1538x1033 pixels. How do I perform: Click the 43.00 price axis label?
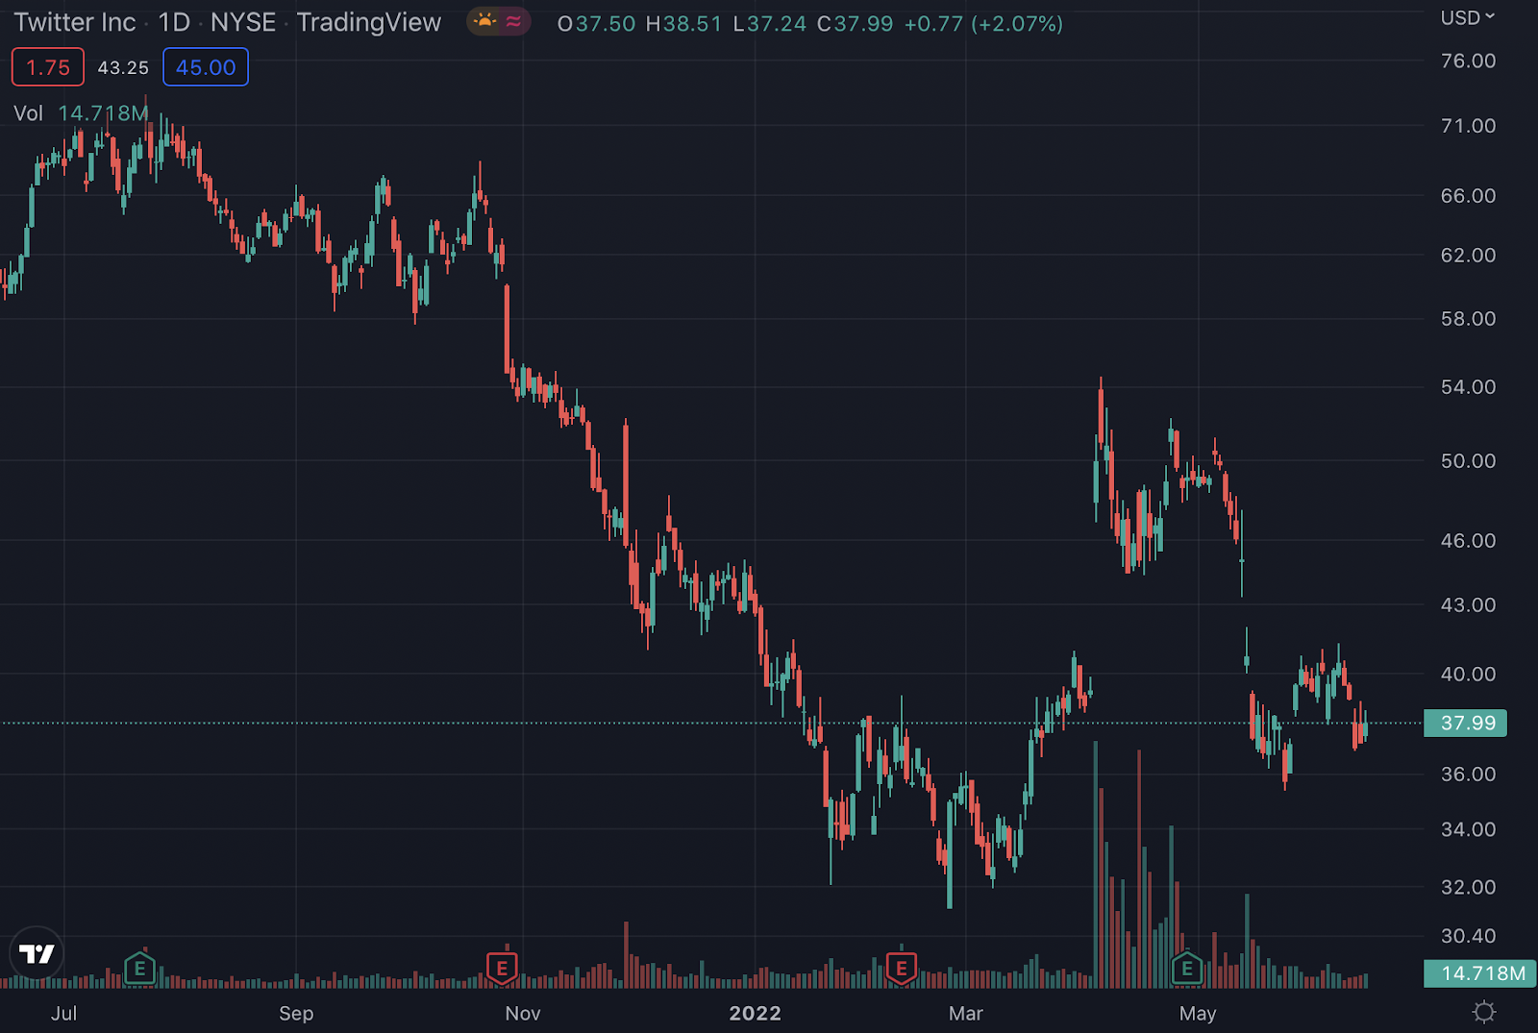point(1468,605)
